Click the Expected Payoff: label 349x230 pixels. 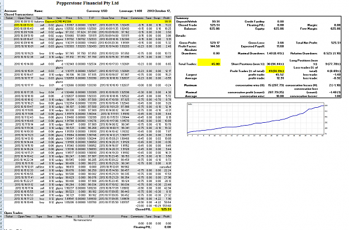(x=253, y=46)
